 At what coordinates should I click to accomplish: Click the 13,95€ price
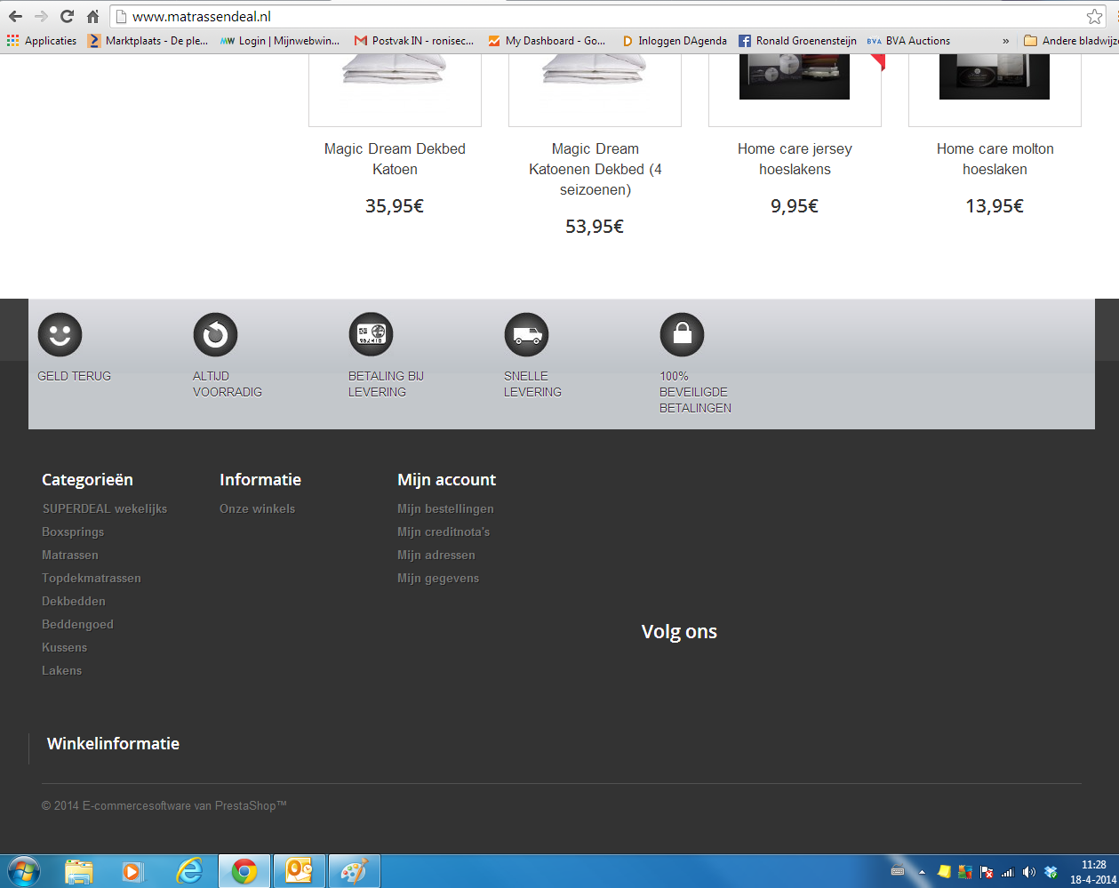995,206
